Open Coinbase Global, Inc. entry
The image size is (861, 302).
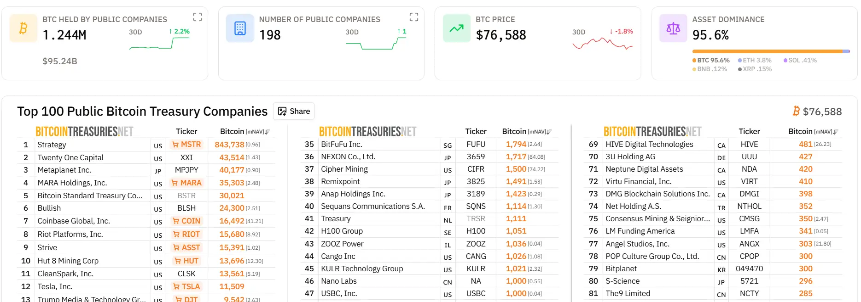coord(74,221)
